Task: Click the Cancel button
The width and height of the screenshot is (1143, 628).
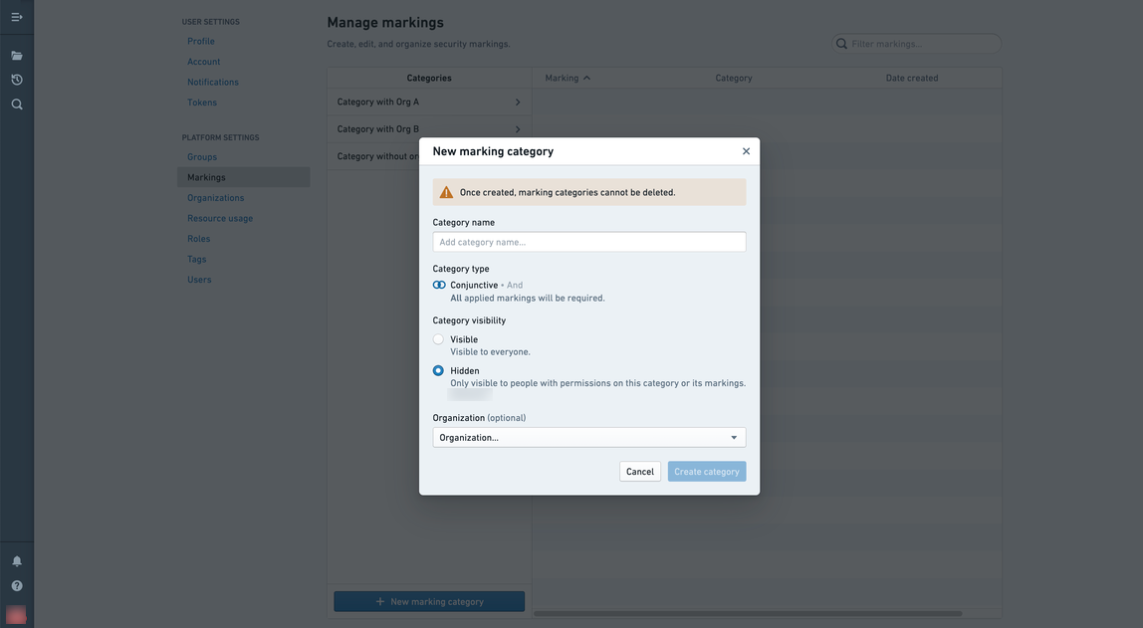Action: coord(640,472)
